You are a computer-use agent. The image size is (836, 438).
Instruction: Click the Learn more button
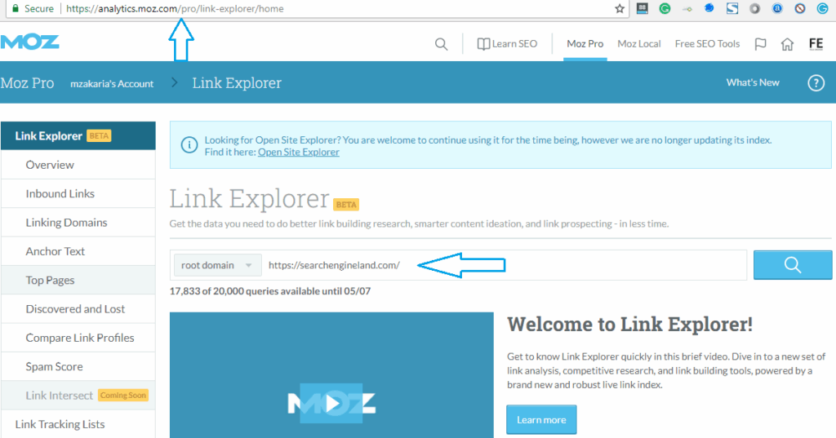[x=541, y=419]
